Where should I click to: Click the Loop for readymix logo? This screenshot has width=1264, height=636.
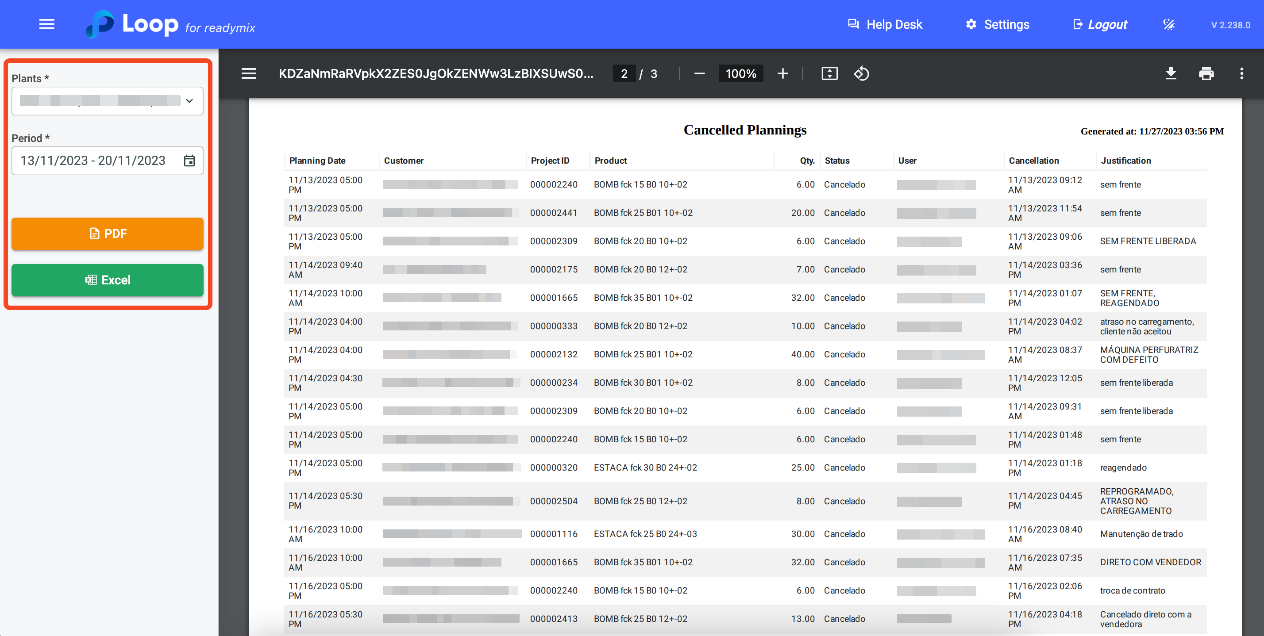(x=170, y=24)
